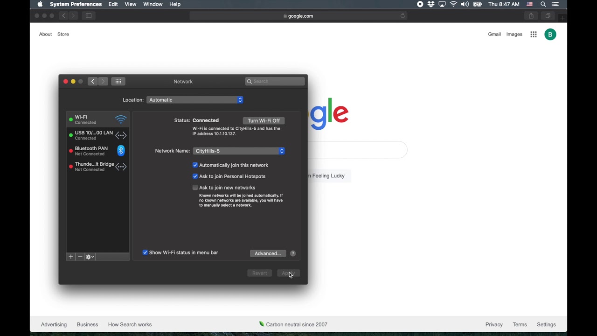Select Wi-Fi service in sidebar list
Screen dimensions: 597x336
point(97,119)
